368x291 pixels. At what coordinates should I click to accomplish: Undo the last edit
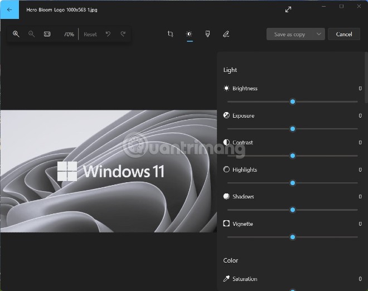pyautogui.click(x=108, y=34)
